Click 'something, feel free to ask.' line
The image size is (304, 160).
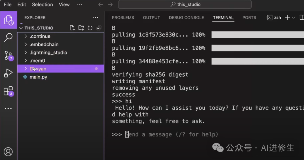[158, 121]
